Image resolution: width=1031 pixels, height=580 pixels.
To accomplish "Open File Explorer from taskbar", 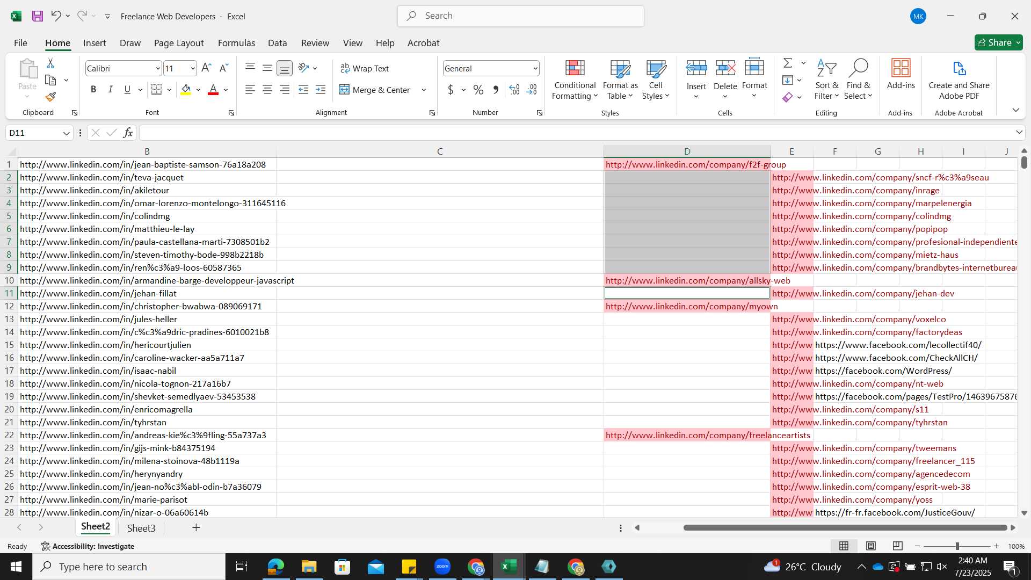I will [309, 567].
